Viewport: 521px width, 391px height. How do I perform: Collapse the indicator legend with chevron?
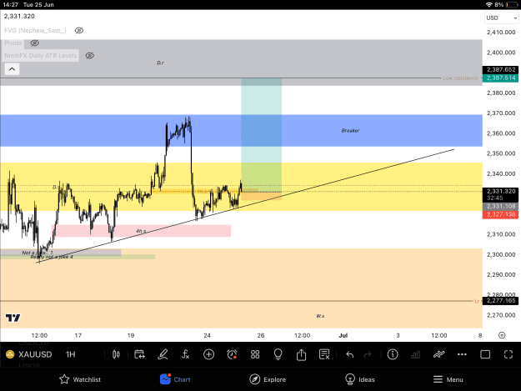tap(12, 69)
